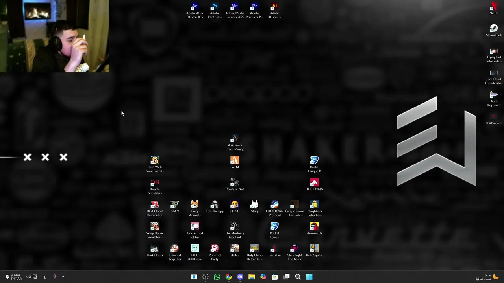Select the RoboSquare desktop icon
Viewport: 504px width, 283px height.
coord(314,251)
